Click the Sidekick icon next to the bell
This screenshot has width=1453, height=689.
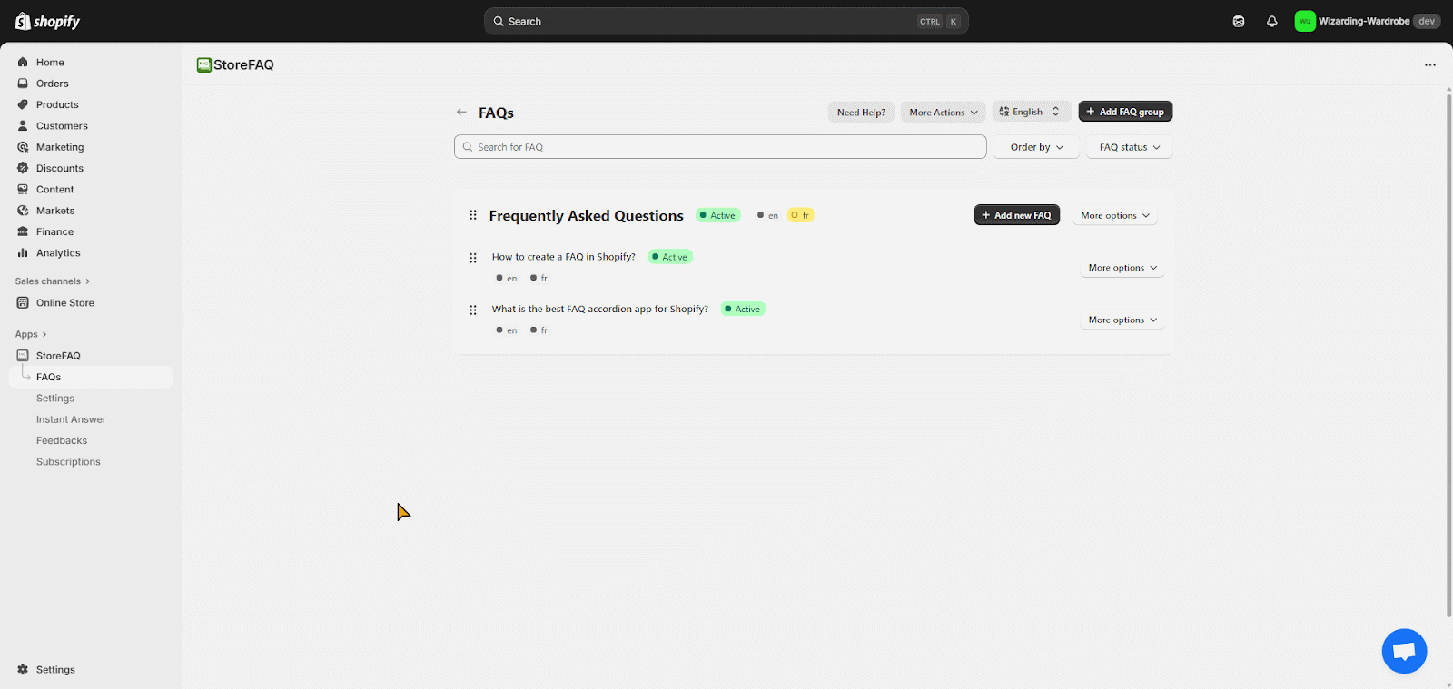tap(1239, 21)
